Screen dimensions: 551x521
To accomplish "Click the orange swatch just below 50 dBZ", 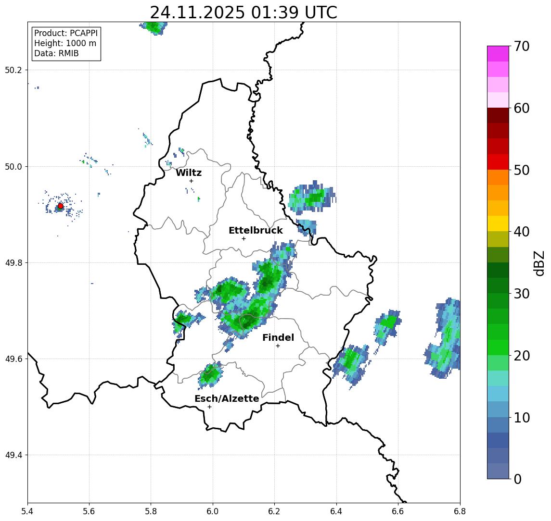I will [498, 177].
